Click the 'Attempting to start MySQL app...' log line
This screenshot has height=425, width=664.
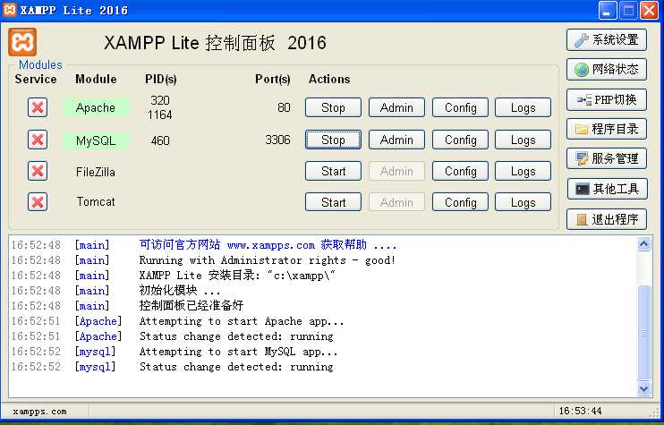coord(239,352)
